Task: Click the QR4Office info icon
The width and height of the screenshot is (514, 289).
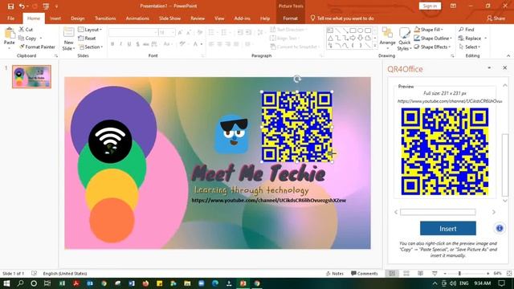Action: (x=500, y=228)
